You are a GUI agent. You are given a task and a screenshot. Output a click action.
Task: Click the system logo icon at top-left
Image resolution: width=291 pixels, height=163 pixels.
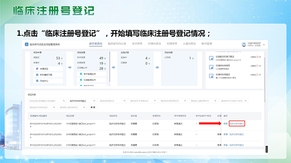[26, 45]
